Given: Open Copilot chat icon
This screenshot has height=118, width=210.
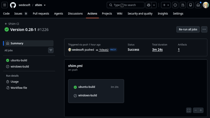Looking at the screenshot, I should pyautogui.click(x=149, y=5).
